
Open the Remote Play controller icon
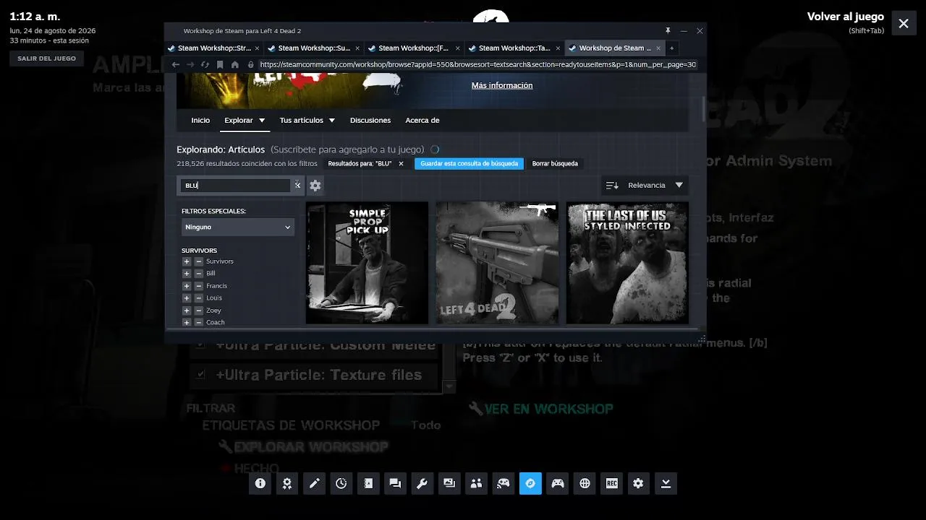click(504, 483)
